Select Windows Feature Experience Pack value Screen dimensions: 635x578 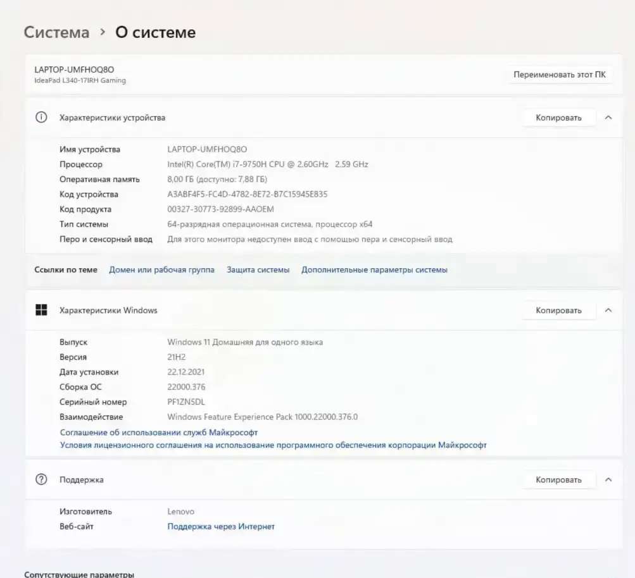click(263, 417)
